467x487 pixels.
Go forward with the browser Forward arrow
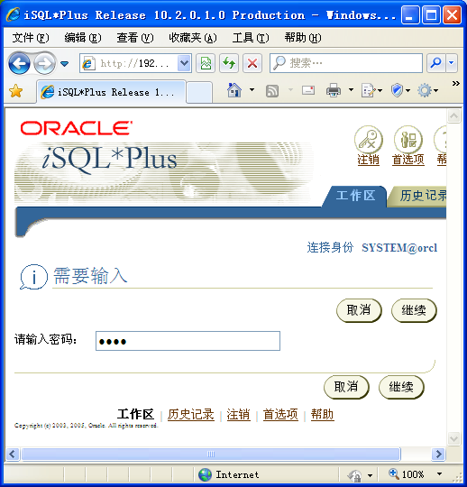44,63
